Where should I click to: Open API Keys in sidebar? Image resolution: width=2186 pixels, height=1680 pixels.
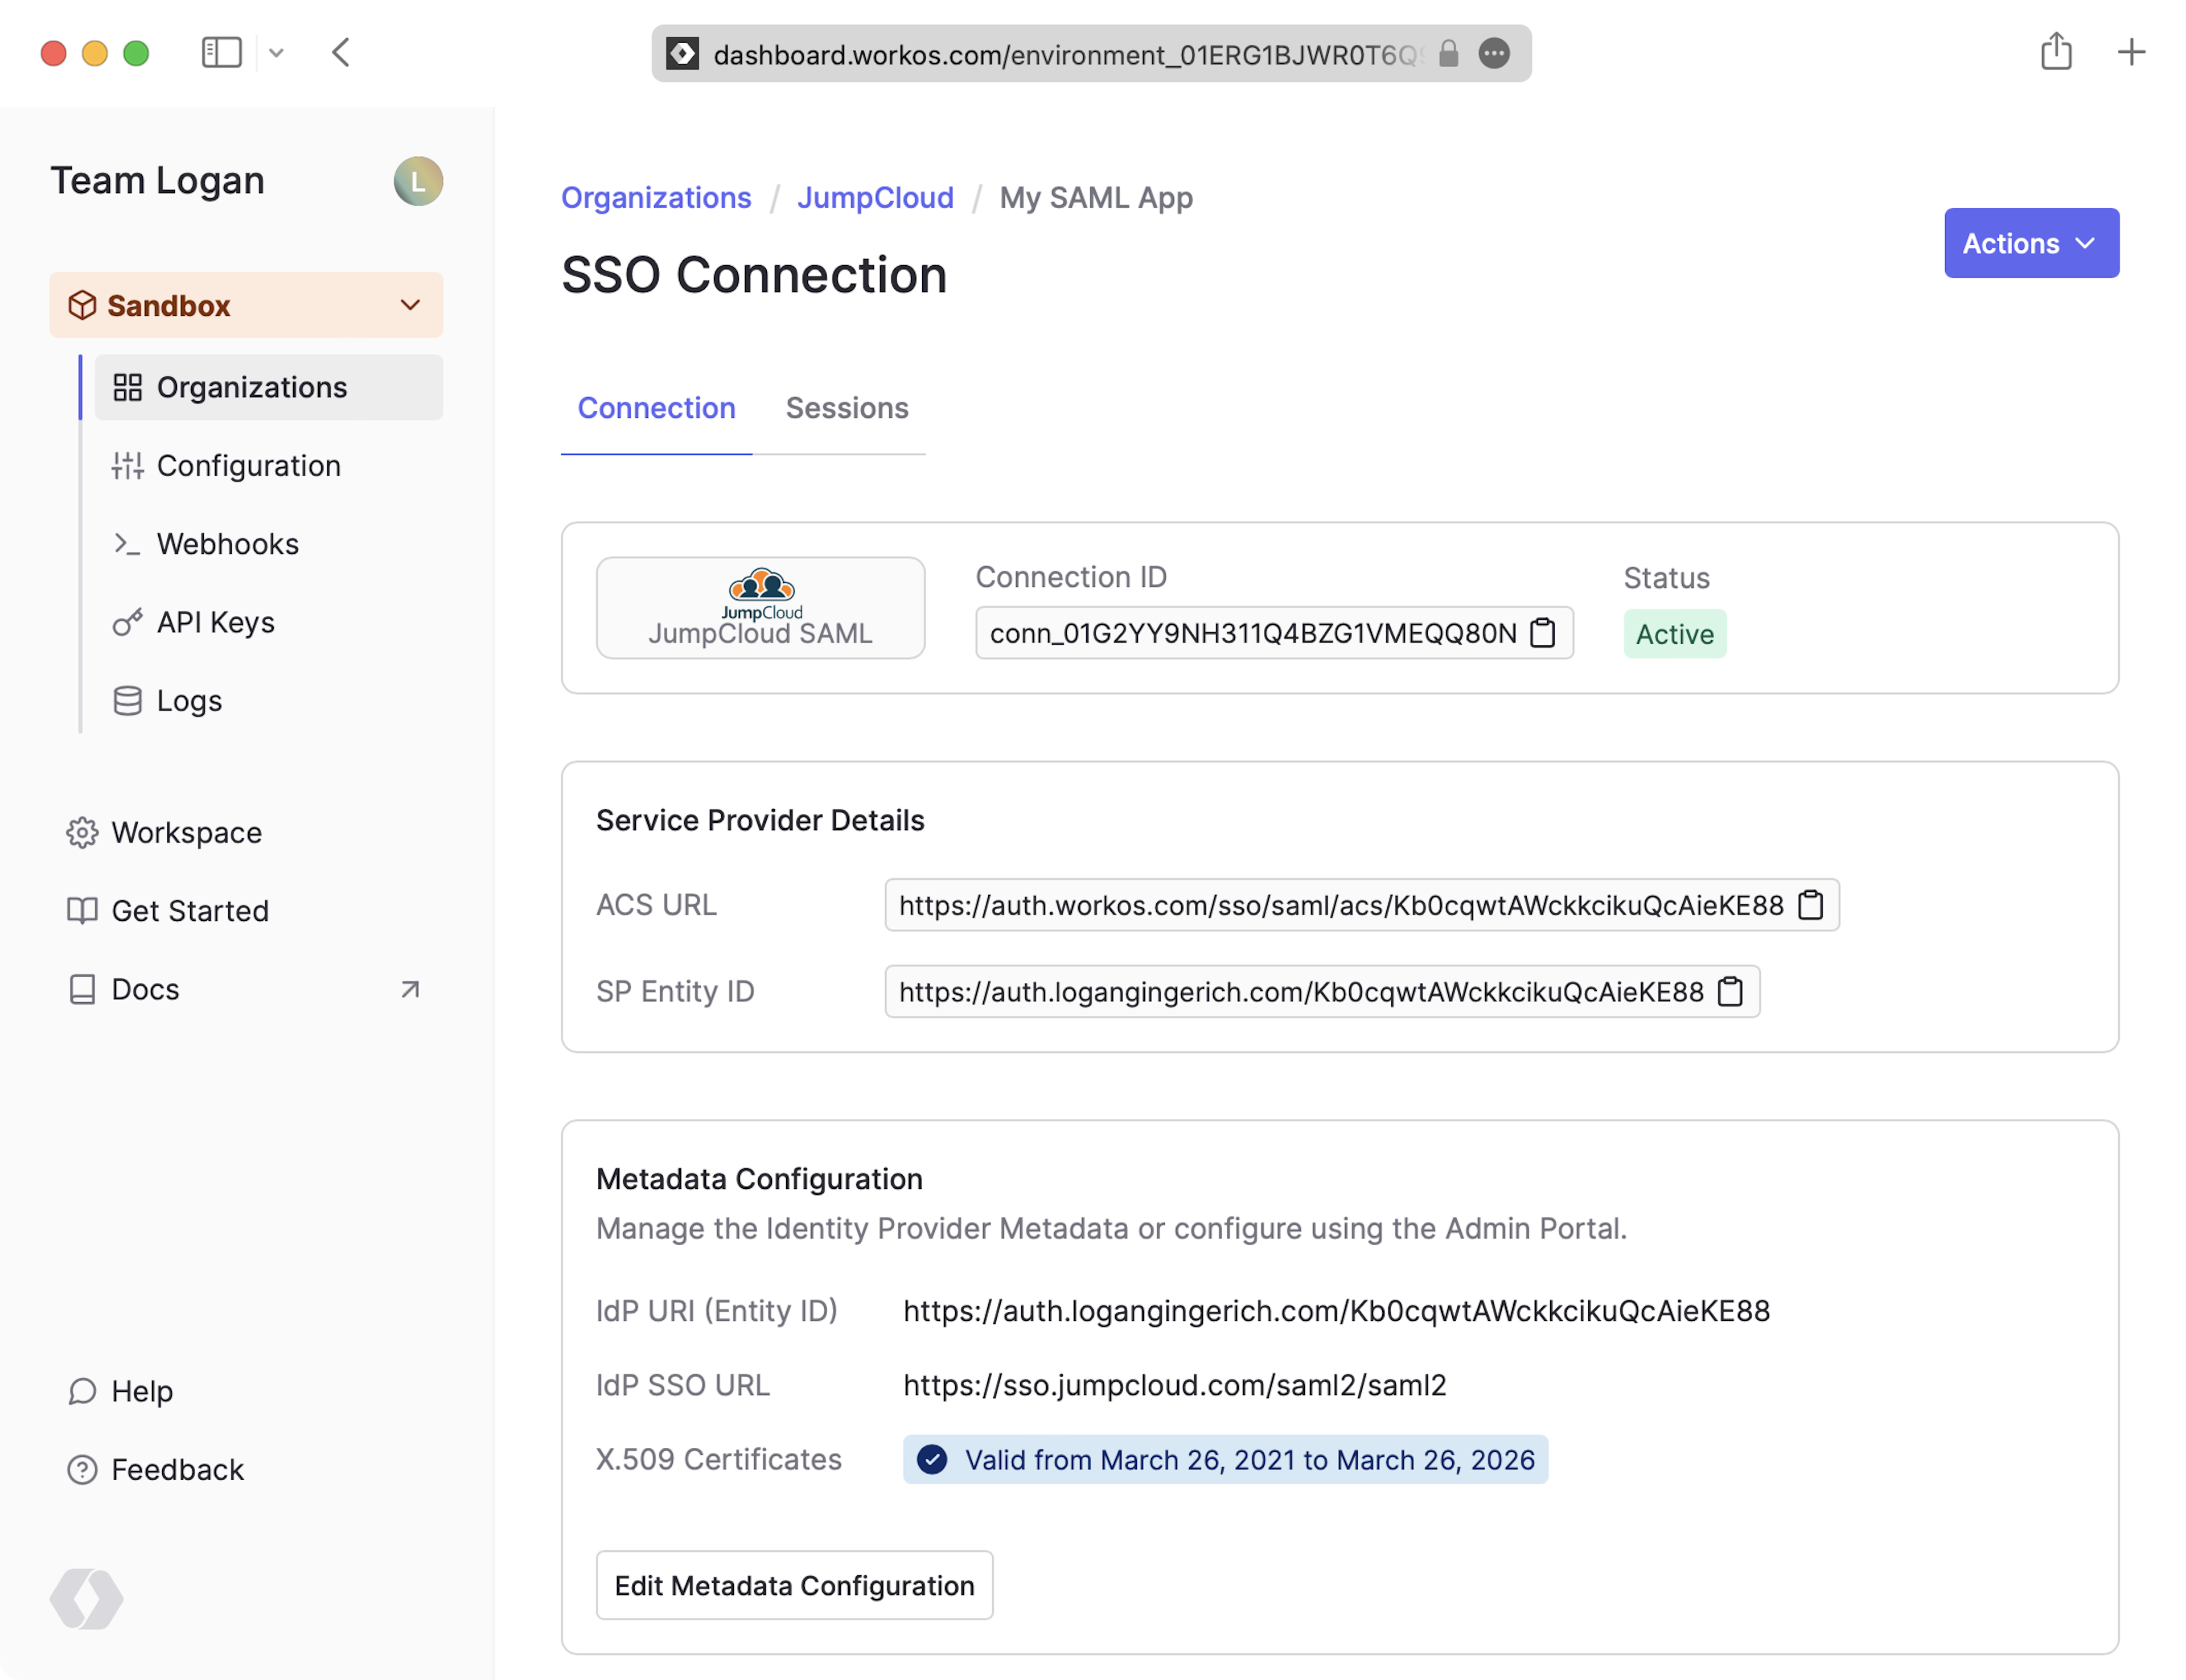point(215,622)
